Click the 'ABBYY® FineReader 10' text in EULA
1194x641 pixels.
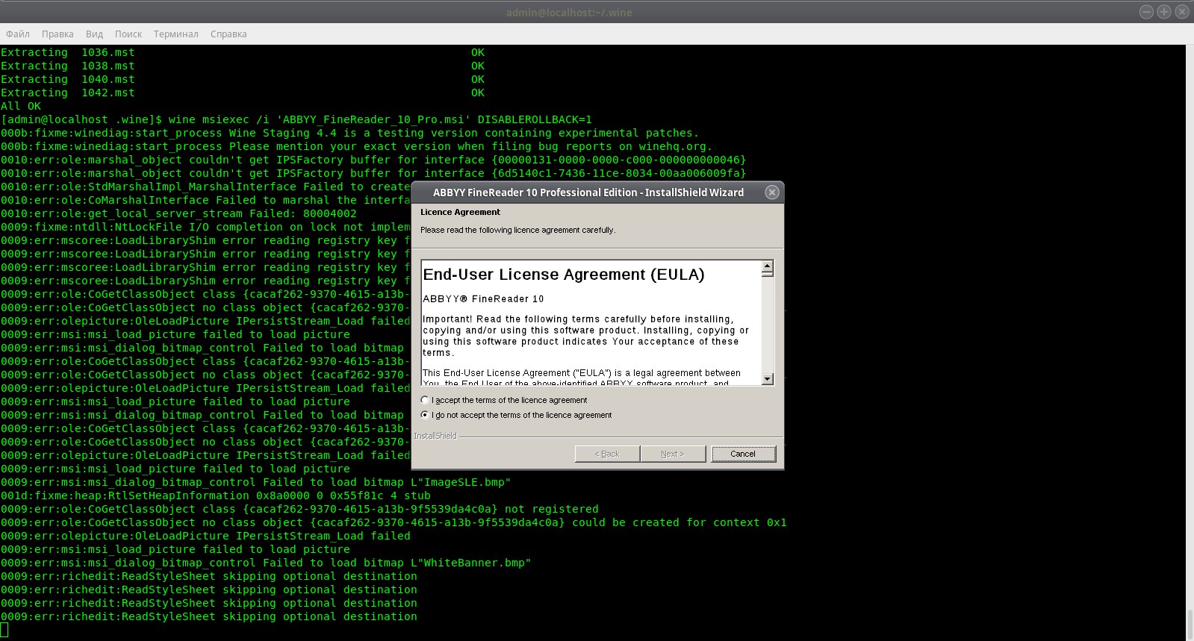(x=483, y=298)
